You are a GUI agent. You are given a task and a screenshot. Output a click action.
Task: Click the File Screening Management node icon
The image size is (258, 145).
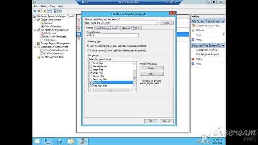(38, 30)
